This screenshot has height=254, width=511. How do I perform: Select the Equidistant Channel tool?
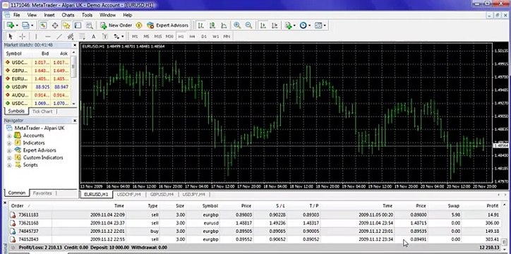pyautogui.click(x=71, y=36)
